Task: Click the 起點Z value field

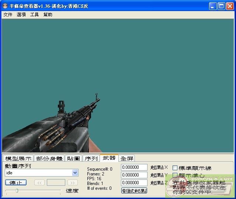Action: click(x=134, y=183)
